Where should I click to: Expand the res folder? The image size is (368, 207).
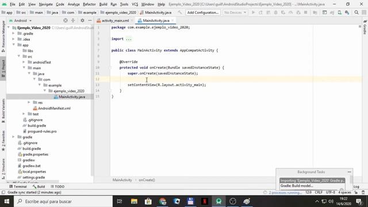(29, 102)
